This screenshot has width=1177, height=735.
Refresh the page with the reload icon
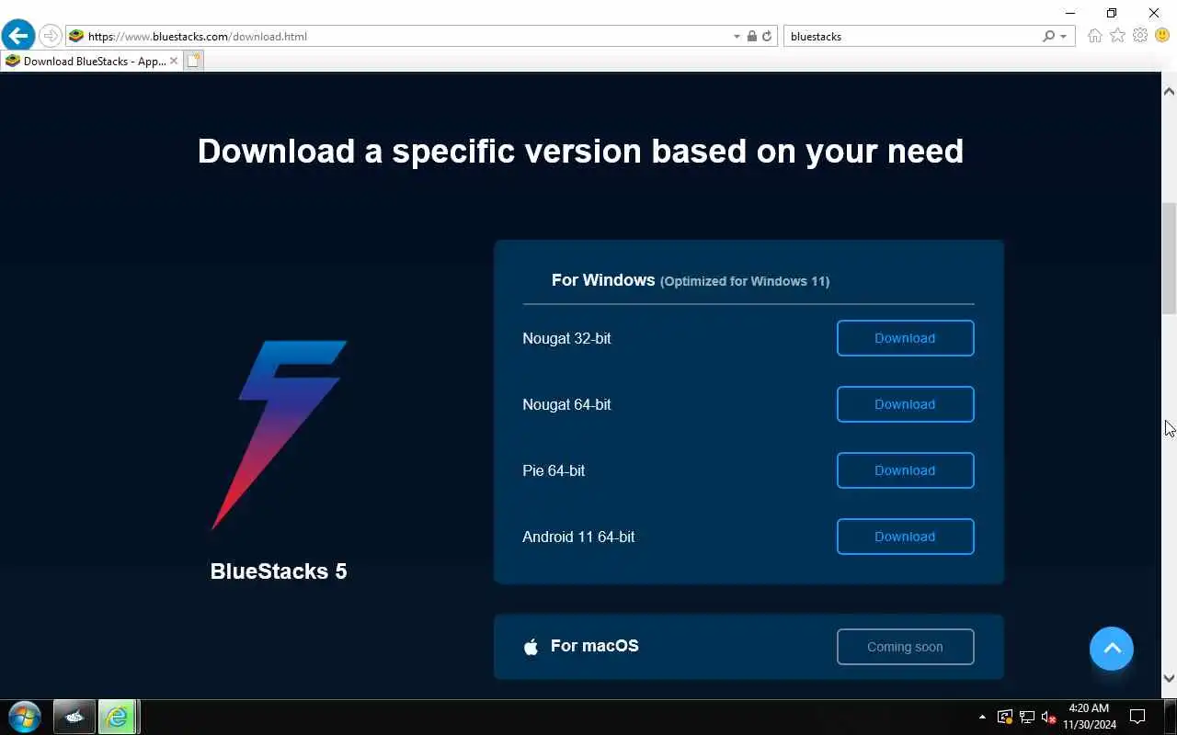(767, 36)
